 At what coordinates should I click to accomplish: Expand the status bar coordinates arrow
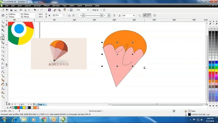19,111
